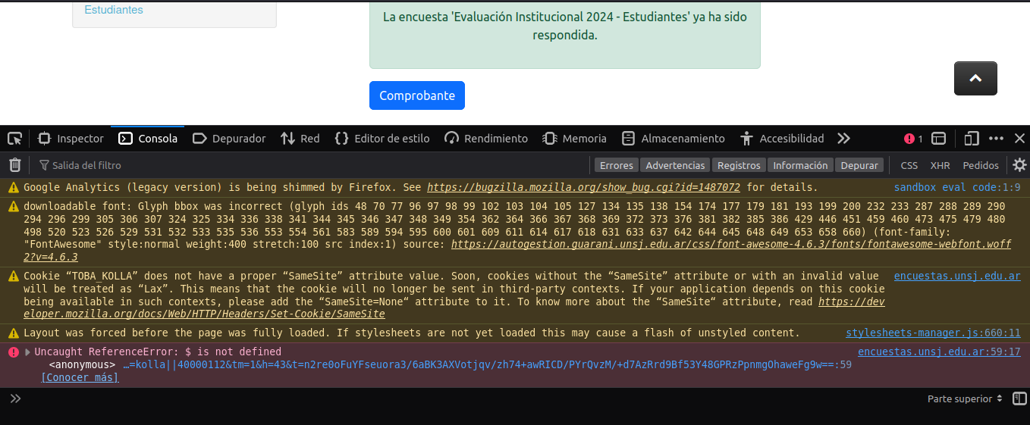Click the TOBA_KOLLA cookie warning icon
The image size is (1030, 425).
14,277
